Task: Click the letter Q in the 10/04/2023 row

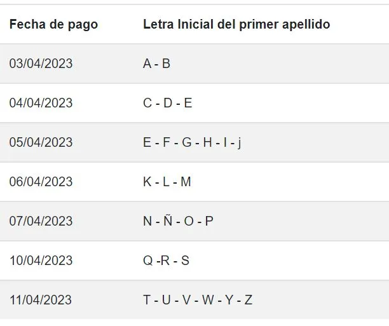Action: click(x=148, y=261)
